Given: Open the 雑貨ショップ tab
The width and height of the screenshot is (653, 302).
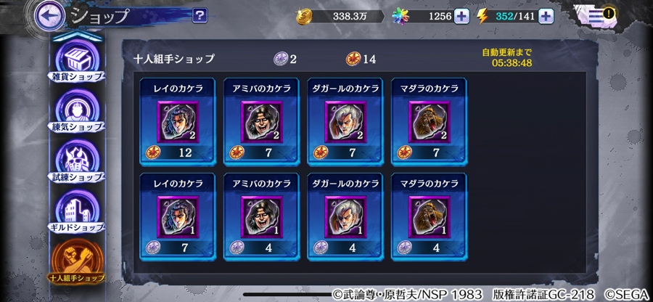Looking at the screenshot, I should coord(78,62).
